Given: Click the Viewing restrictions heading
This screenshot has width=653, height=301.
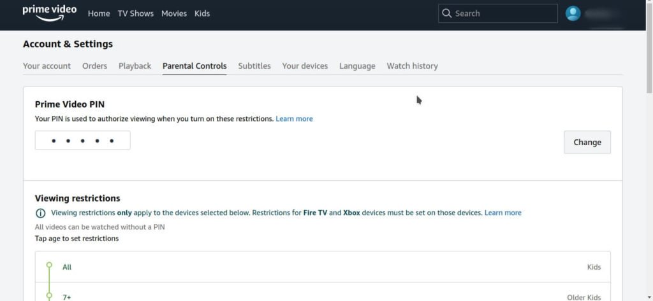Looking at the screenshot, I should coord(77,198).
